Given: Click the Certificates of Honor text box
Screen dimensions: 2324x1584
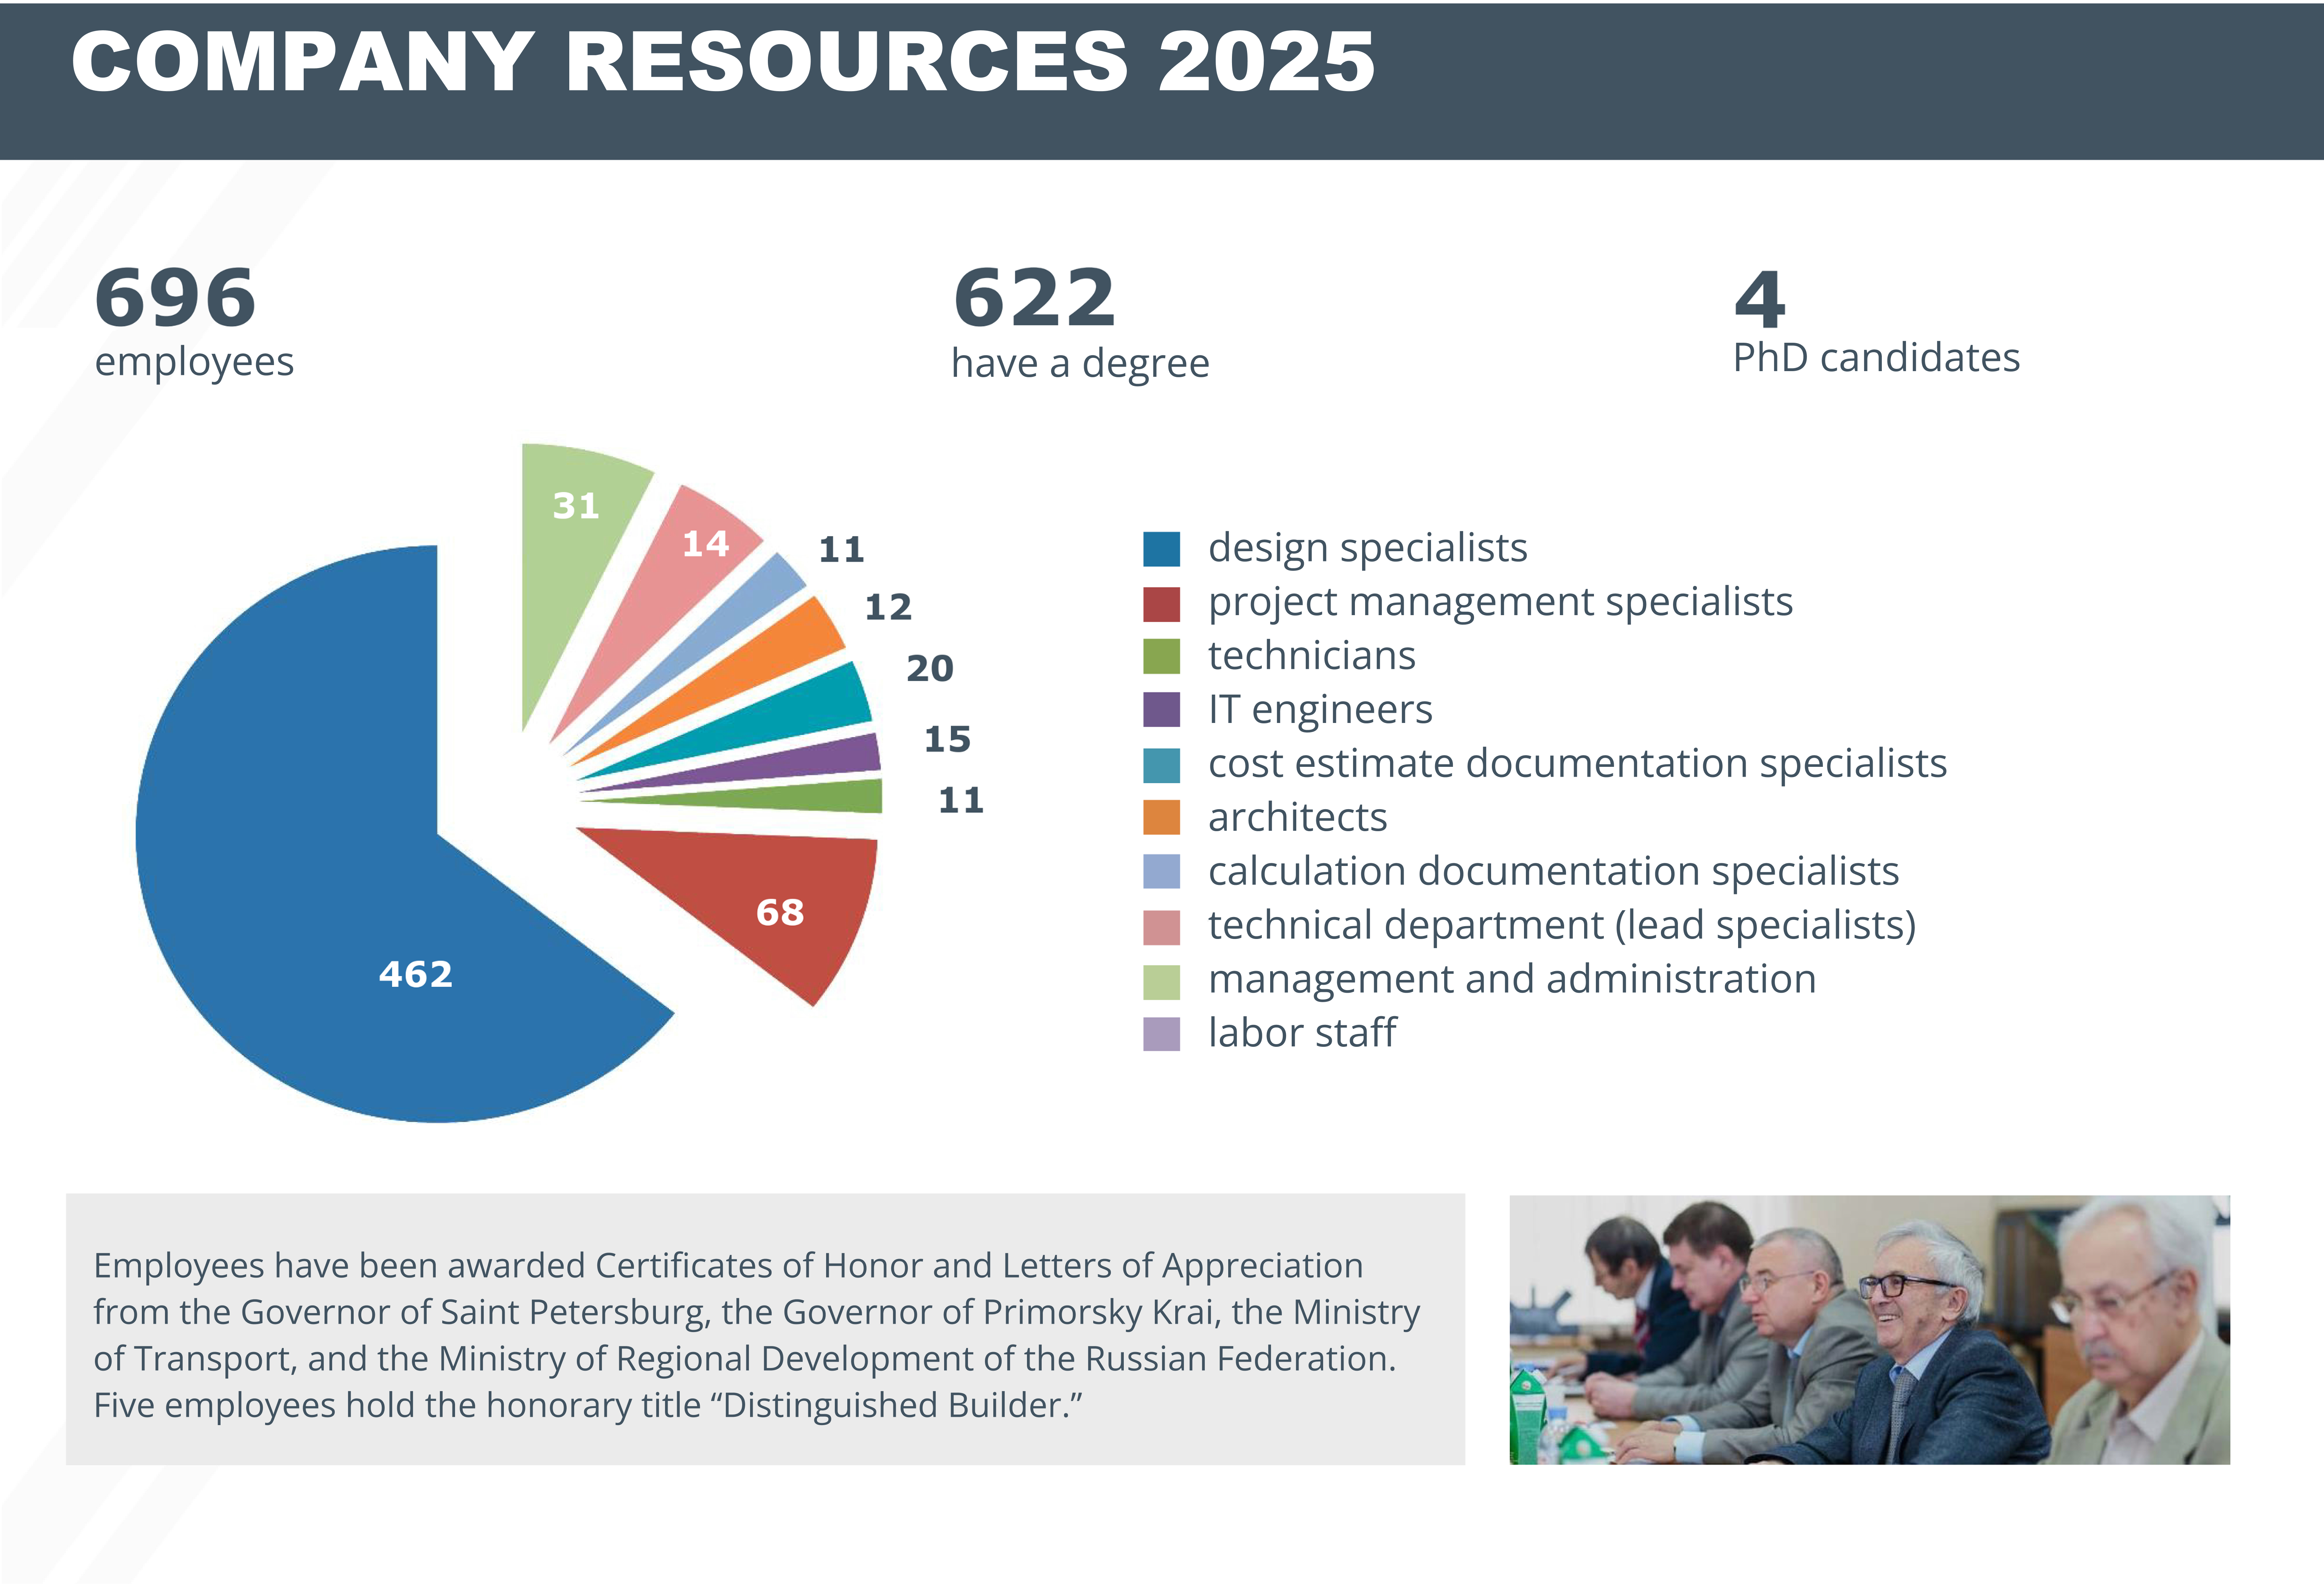Looking at the screenshot, I should click(765, 1330).
